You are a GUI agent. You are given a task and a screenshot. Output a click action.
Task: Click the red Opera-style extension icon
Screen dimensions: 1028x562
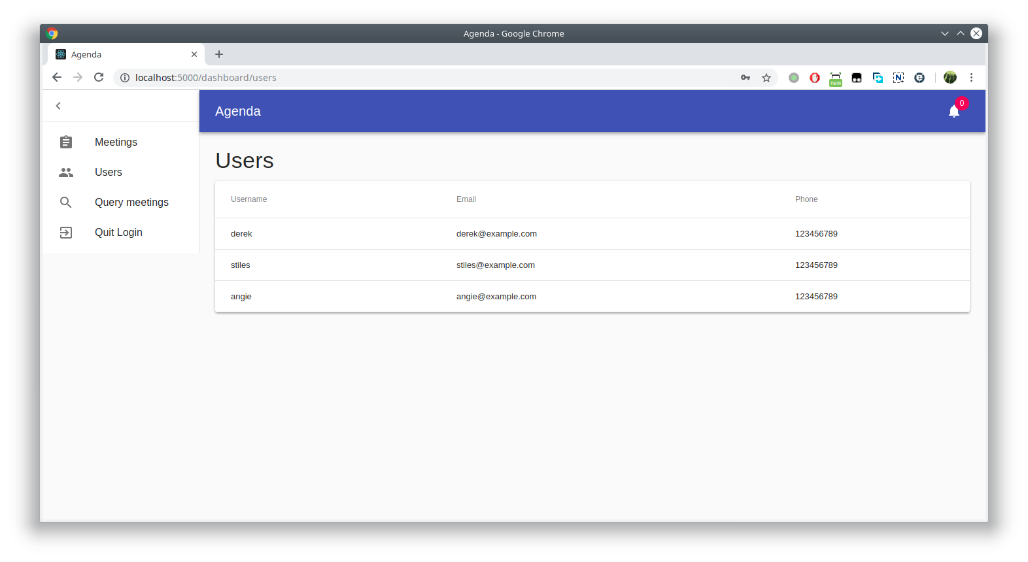click(x=815, y=78)
